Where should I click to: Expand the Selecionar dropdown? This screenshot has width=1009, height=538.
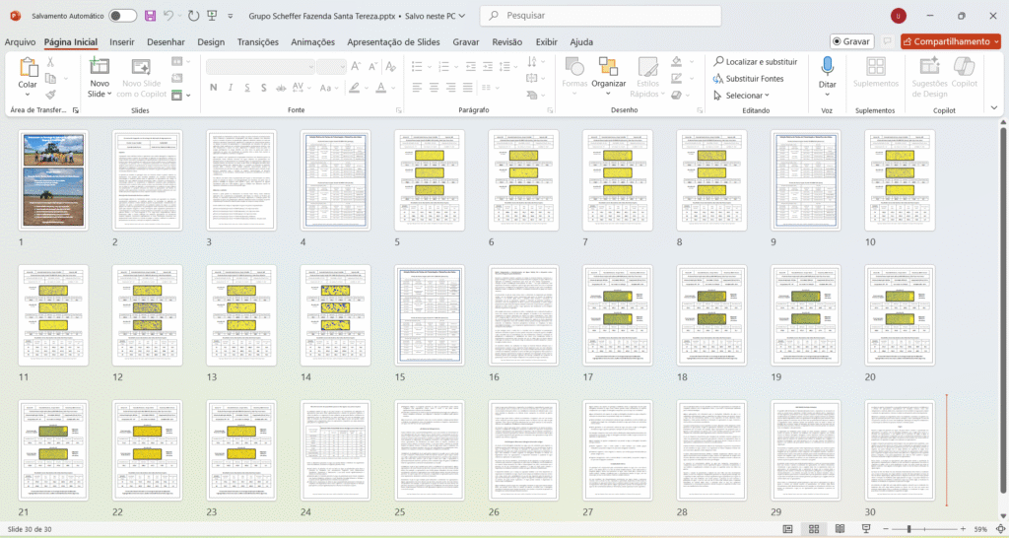767,96
